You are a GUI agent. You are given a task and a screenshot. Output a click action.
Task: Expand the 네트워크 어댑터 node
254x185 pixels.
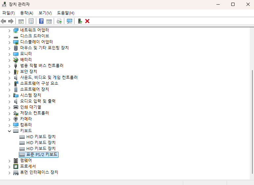(x=10, y=30)
